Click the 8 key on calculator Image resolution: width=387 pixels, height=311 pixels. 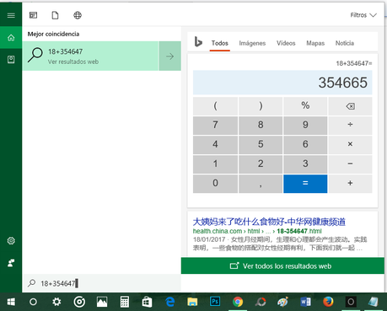pos(261,126)
